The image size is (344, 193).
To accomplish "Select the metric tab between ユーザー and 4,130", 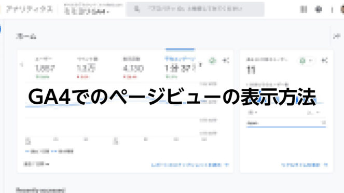I will (87, 68).
